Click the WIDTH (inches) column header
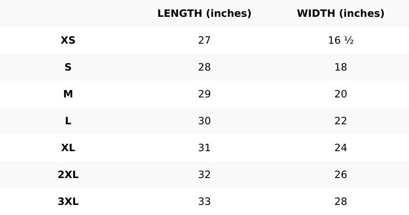 pyautogui.click(x=341, y=13)
